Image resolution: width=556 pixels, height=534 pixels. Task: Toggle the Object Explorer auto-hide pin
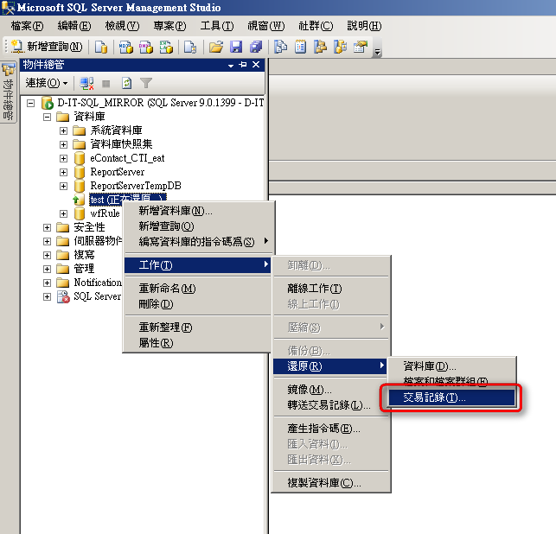243,65
